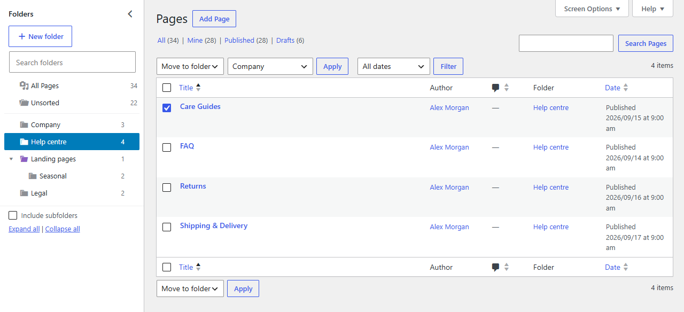The image size is (684, 312).
Task: Open the All dates filter dropdown
Action: coord(394,66)
